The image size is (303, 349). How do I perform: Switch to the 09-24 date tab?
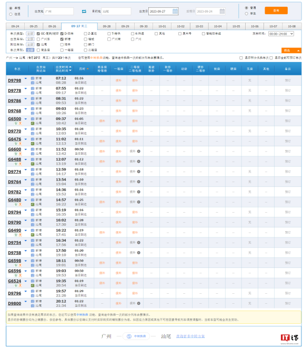coord(15,26)
